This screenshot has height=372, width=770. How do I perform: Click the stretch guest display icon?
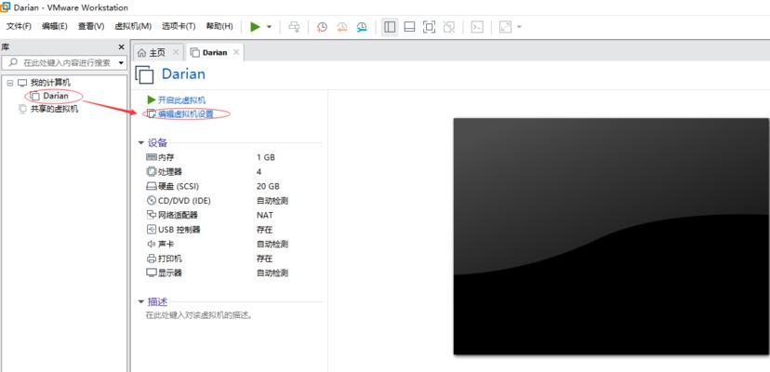point(505,27)
